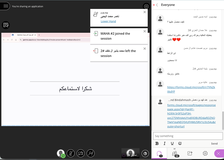Click the 2:43 PM message avatar with hearts
Image resolution: width=224 pixels, height=160 pixels.
pyautogui.click(x=160, y=32)
